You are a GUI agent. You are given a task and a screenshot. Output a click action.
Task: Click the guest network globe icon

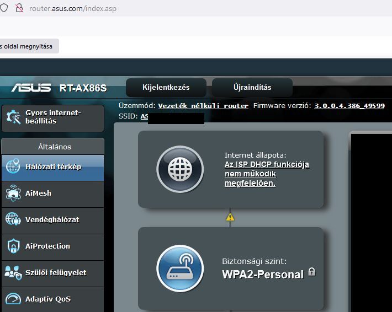13,219
